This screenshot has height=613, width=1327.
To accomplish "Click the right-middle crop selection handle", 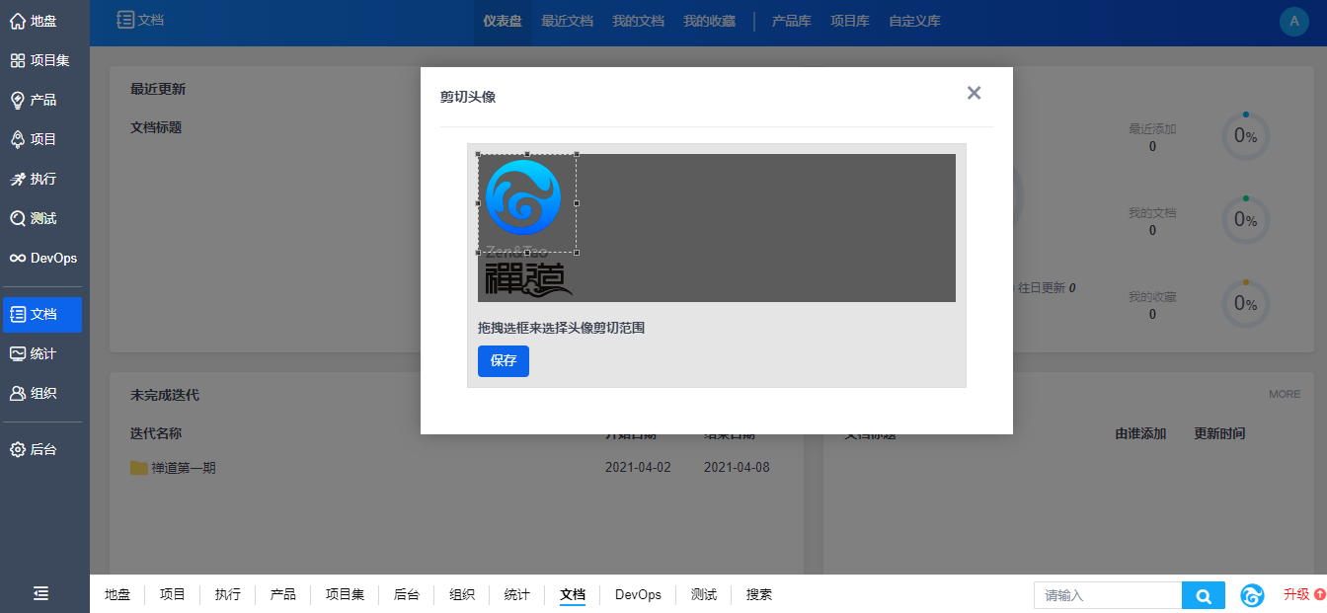I will [577, 203].
